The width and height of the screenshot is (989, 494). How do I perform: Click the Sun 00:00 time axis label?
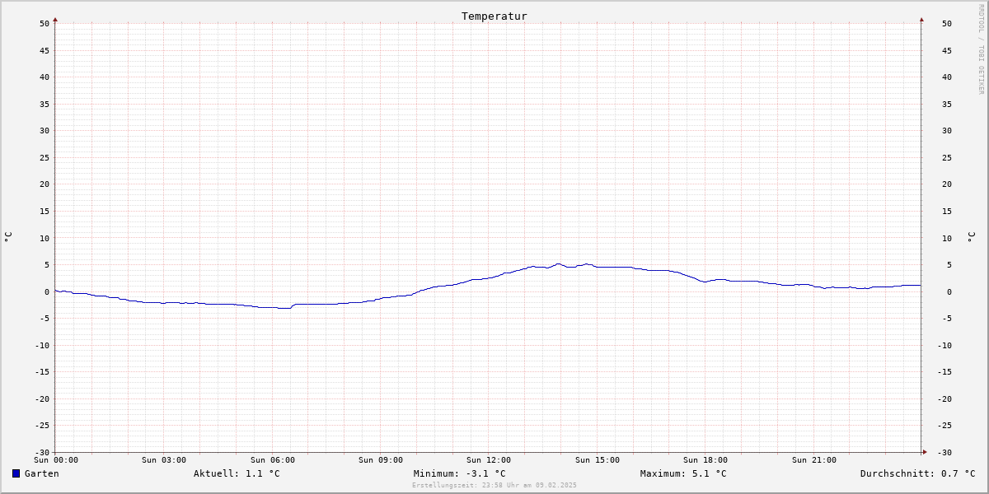pyautogui.click(x=56, y=460)
